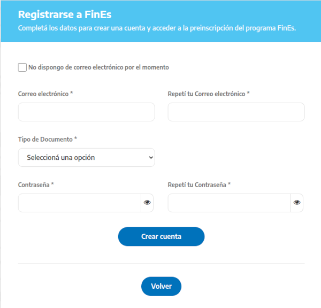
Task: Go back with the Volver button
Action: (x=161, y=286)
